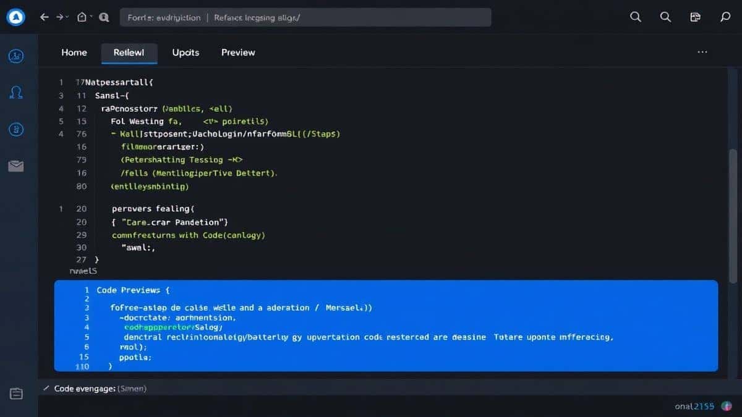Click the code line 17Natpessartall{
742x417 pixels.
pos(114,82)
